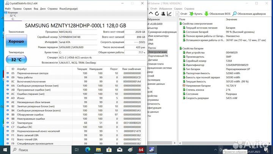
Task: Click the status dot for Износ attribute
Action: 8,98
